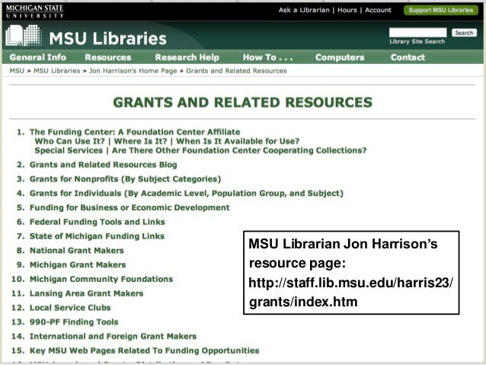Image resolution: width=486 pixels, height=365 pixels.
Task: Open Special Services link
Action: [x=69, y=150]
